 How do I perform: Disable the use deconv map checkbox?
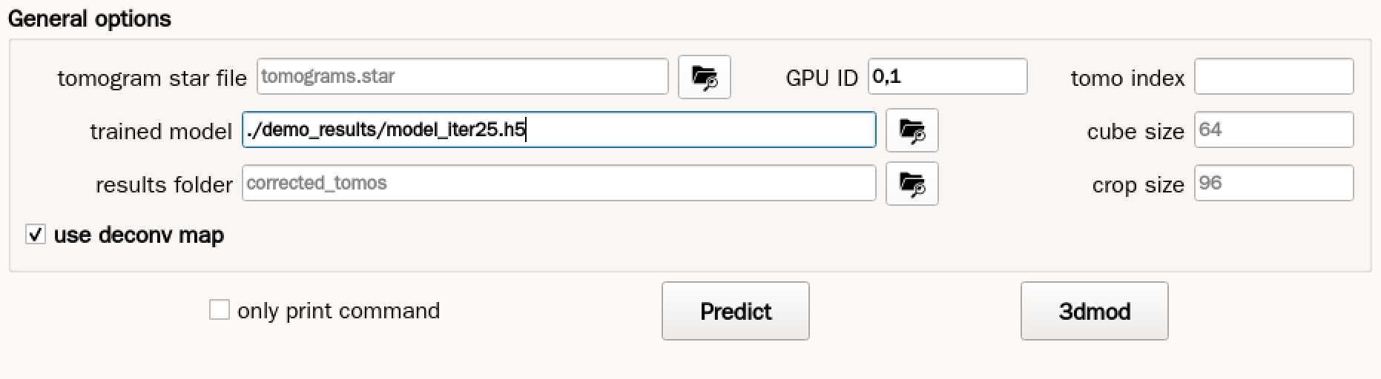(36, 235)
